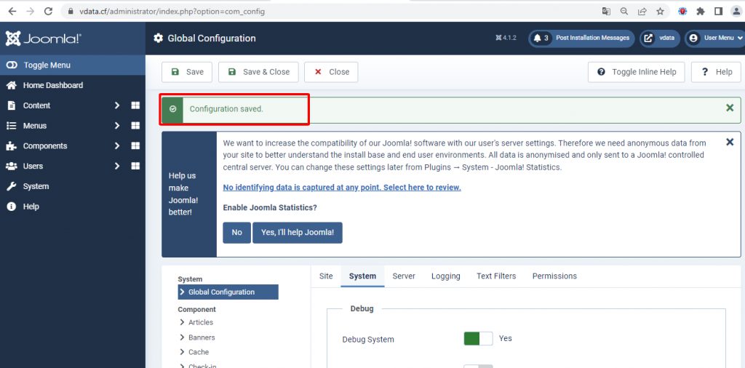Screen dimensions: 745x368
Task: Open Users dashboard grid icon
Action: coord(135,167)
